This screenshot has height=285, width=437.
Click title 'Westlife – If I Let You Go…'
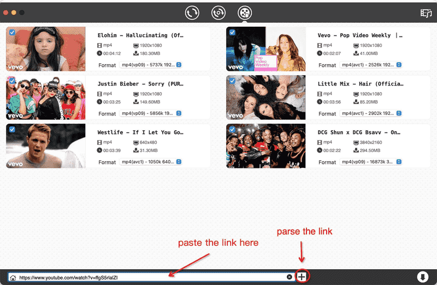(140, 132)
